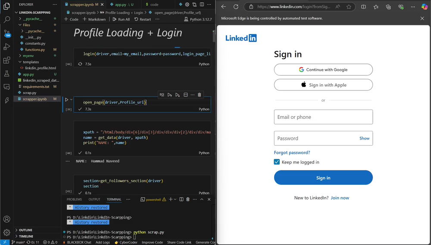Select the TERMINAL panel tab
The image size is (431, 245).
(114, 199)
